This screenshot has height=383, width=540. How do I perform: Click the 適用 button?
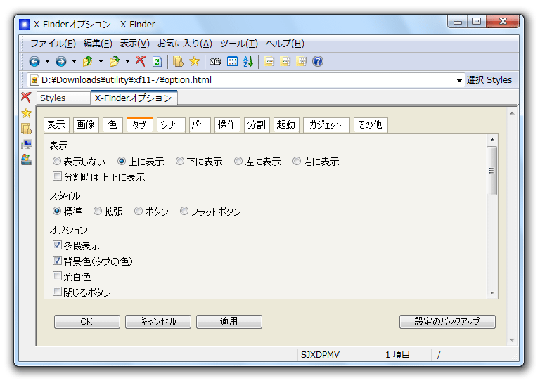229,321
